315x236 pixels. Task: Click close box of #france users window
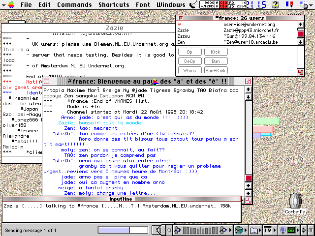coord(181,18)
